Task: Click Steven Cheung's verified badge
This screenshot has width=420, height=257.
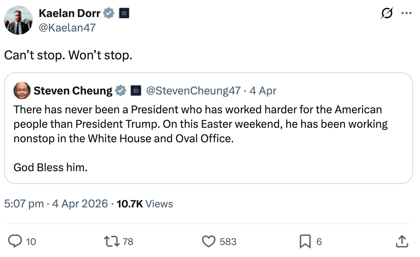Action: (120, 90)
